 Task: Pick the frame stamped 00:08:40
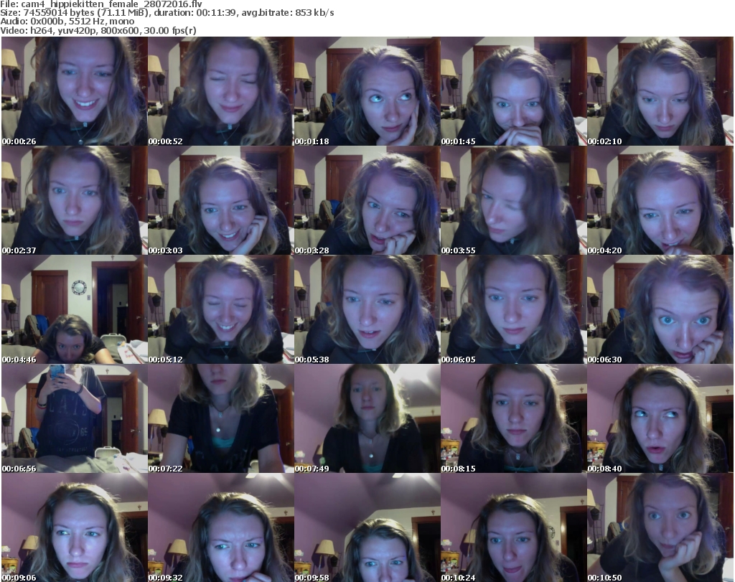[660, 418]
